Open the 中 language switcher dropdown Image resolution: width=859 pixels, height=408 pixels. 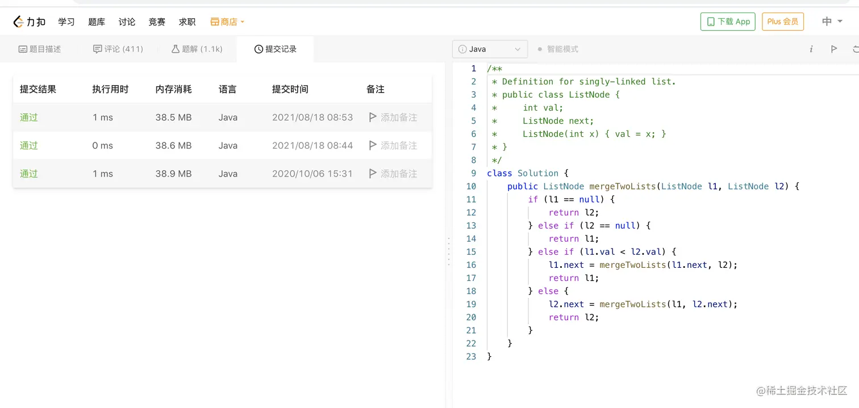pos(831,22)
